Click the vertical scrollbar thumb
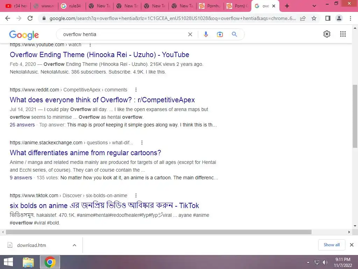 tap(355, 116)
